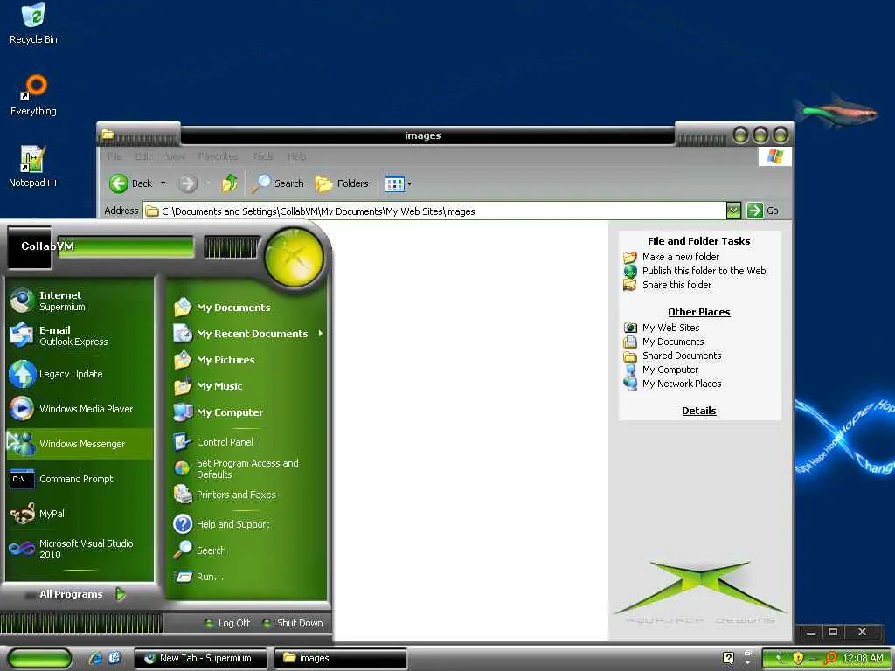Switch to images taskbar button
Viewport: 895px width, 671px height.
340,659
